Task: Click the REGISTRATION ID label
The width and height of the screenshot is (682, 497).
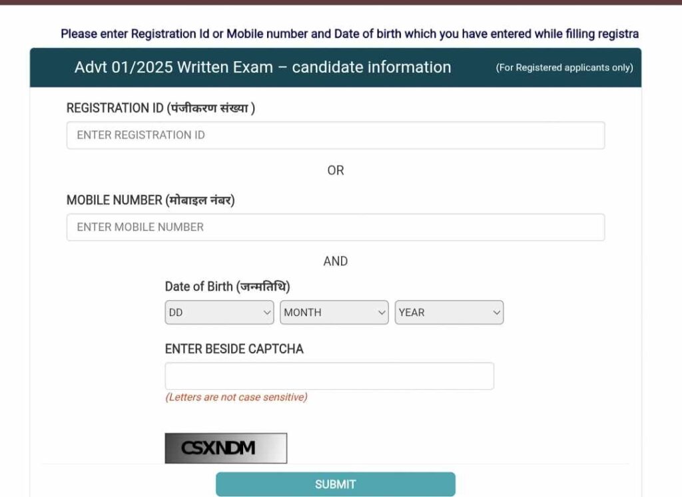Action: [x=161, y=108]
